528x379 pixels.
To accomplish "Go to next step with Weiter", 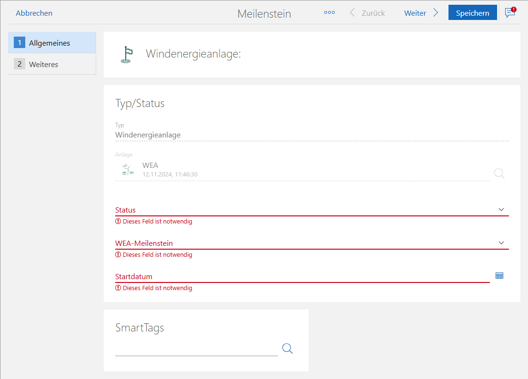I will 415,13.
